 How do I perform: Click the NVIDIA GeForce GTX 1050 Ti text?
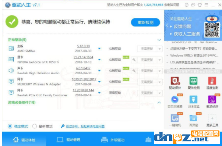click(38, 62)
